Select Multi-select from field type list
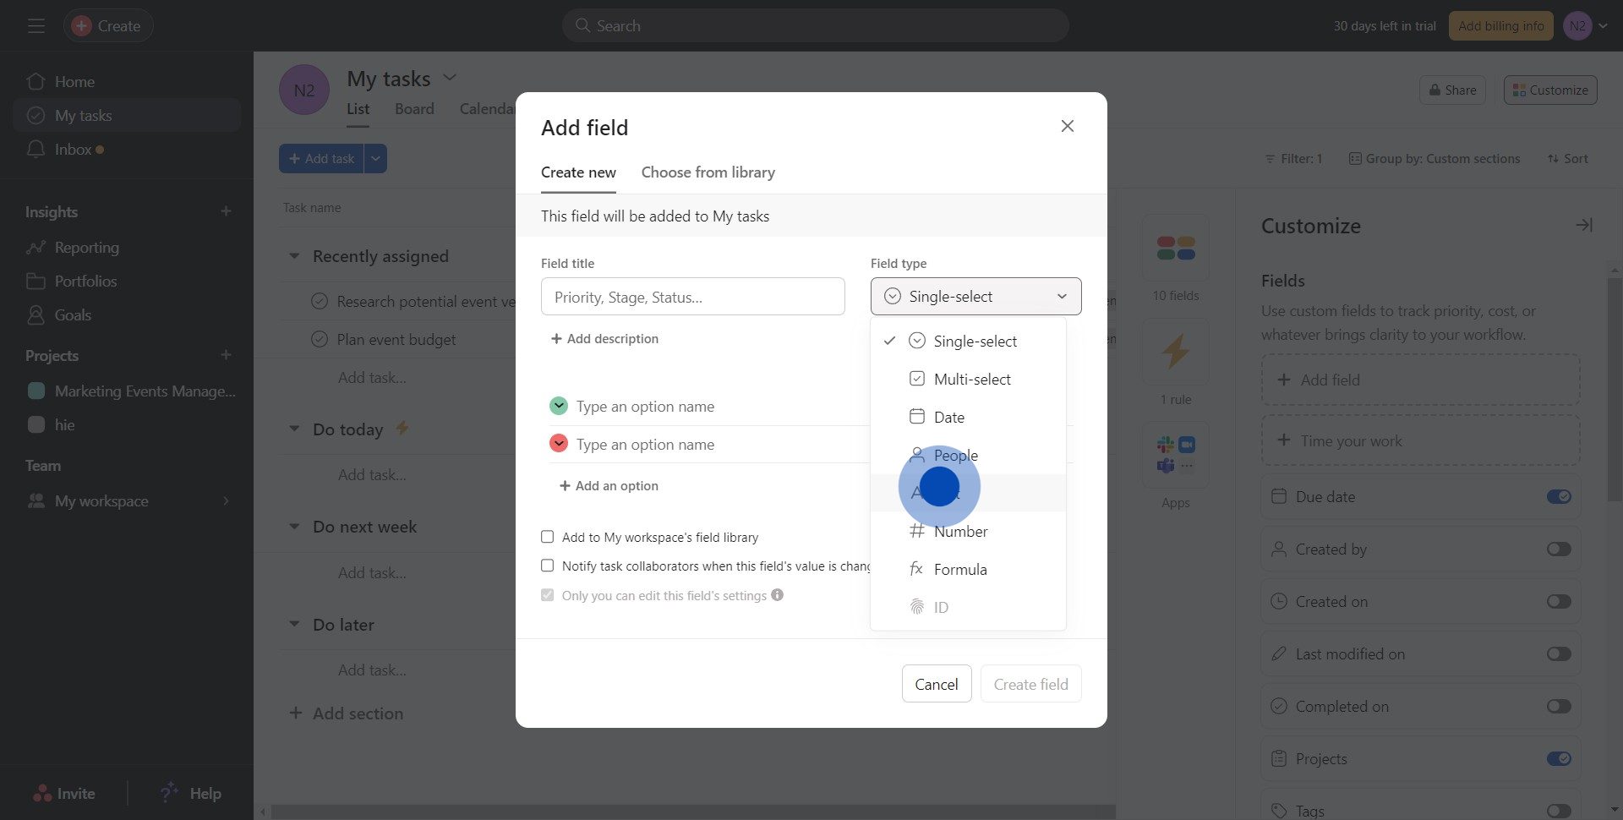1623x820 pixels. tap(971, 380)
